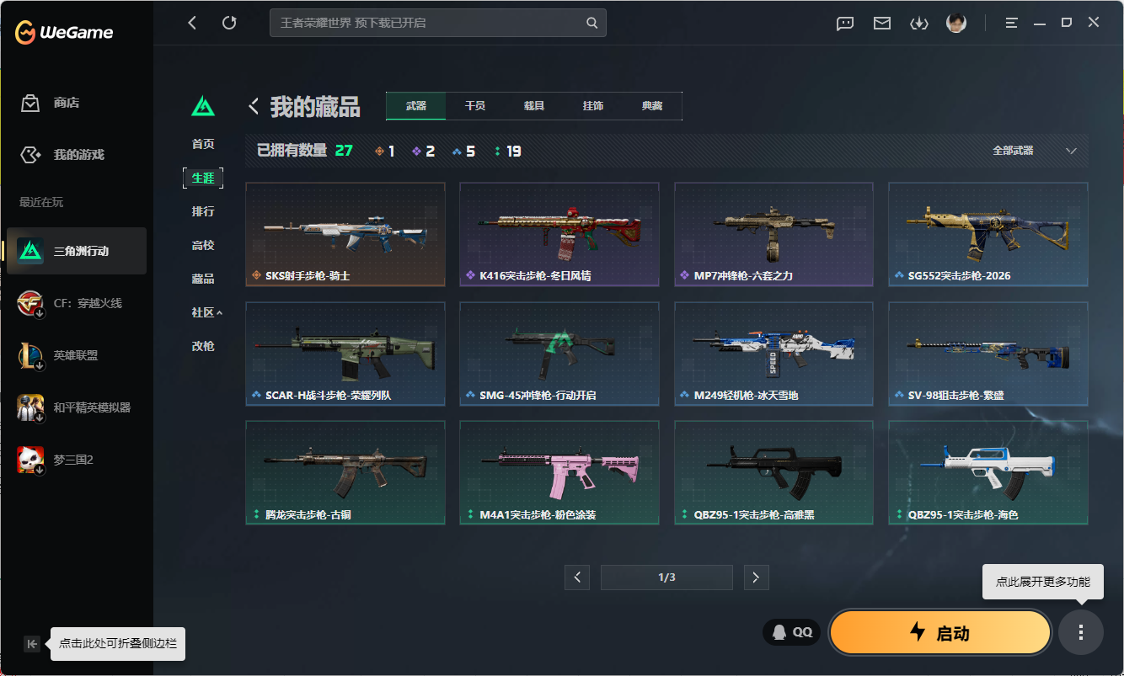Open the mail inbox icon
The width and height of the screenshot is (1124, 676).
point(882,24)
